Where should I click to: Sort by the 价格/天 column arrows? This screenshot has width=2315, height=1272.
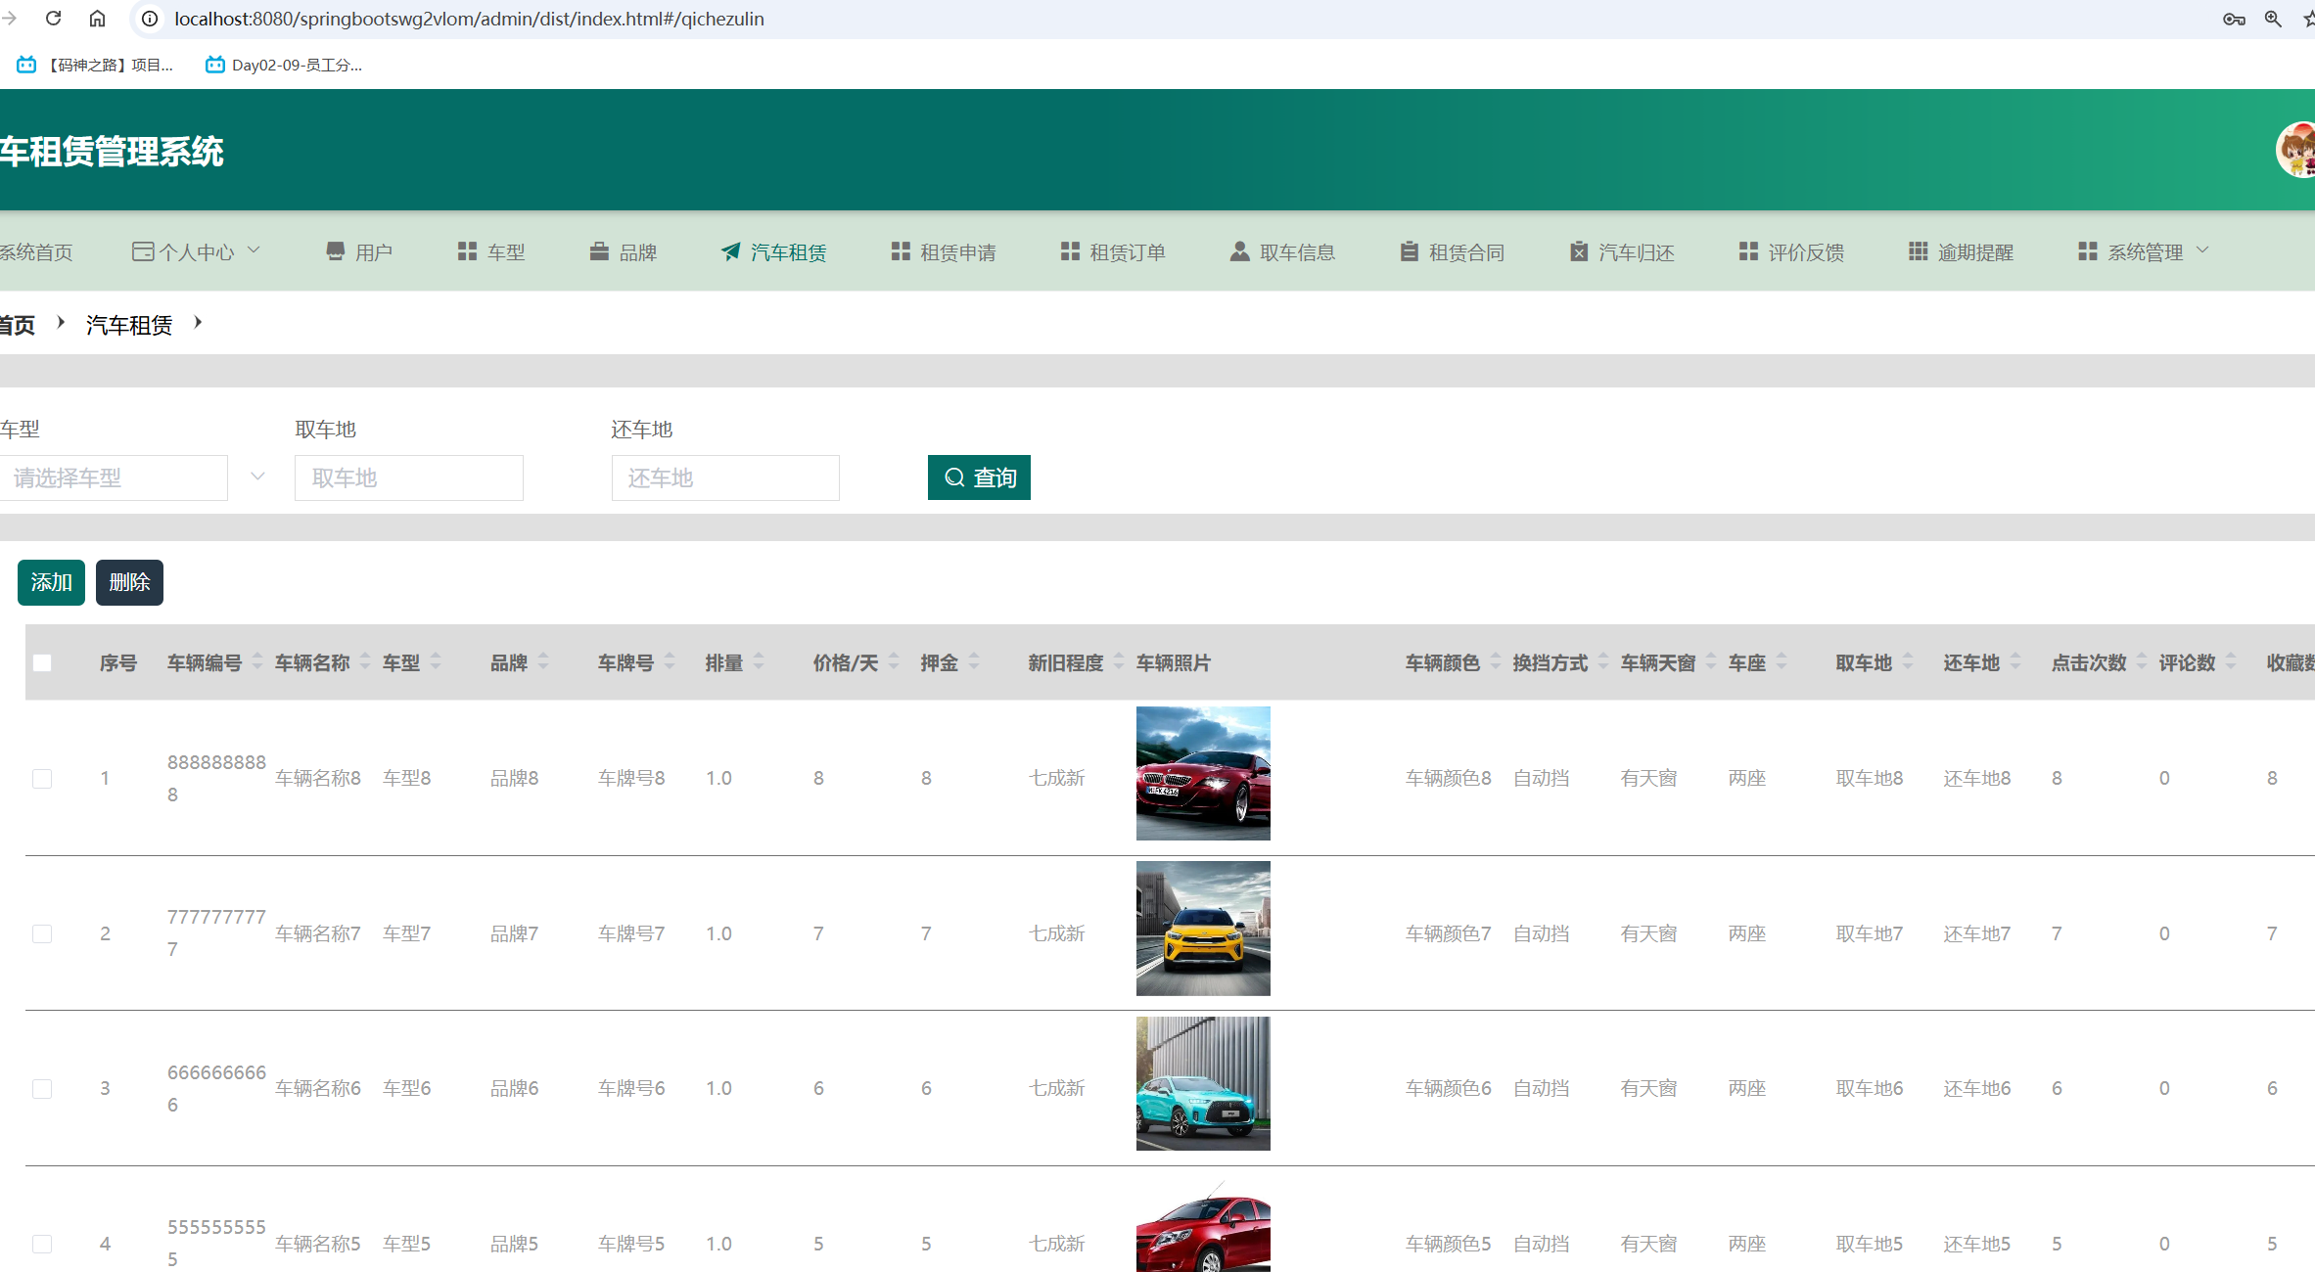[894, 663]
